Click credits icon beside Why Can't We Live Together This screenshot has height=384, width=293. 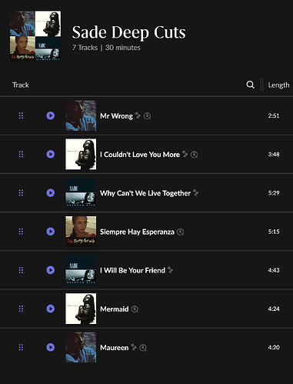(196, 193)
